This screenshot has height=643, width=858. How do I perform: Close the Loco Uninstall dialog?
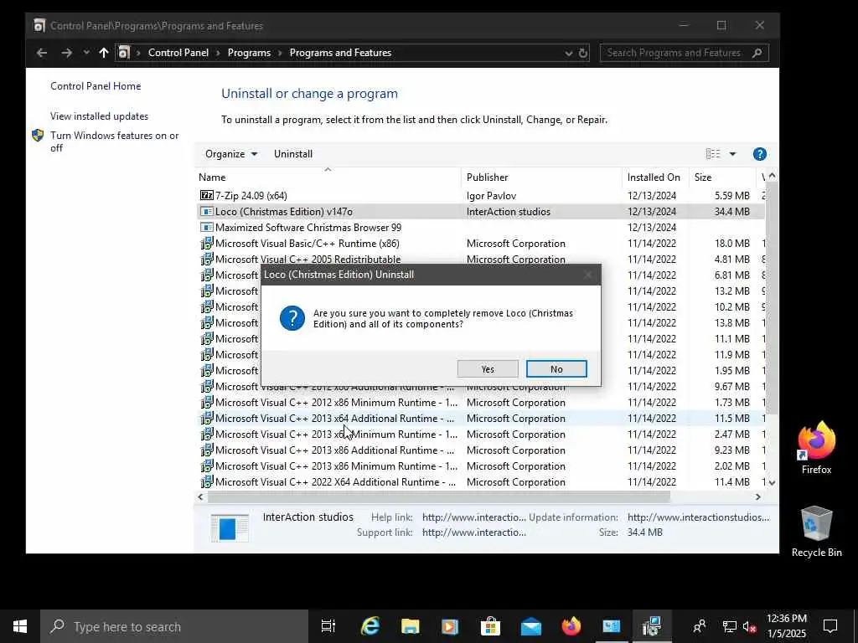coord(587,275)
